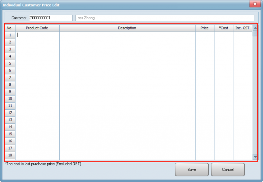Click the Description column header

[127, 28]
